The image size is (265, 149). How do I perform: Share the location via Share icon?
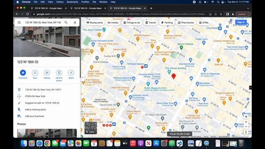71,73
